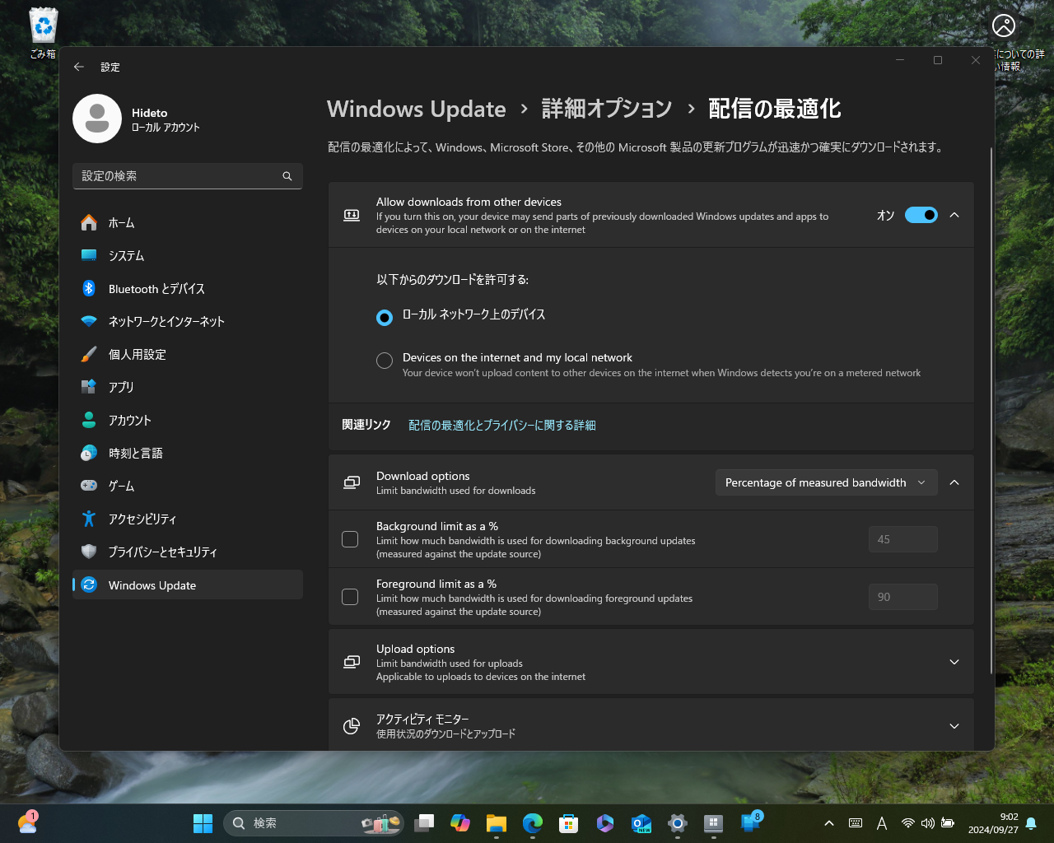Turn off Allow downloads from other devices

pyautogui.click(x=921, y=215)
